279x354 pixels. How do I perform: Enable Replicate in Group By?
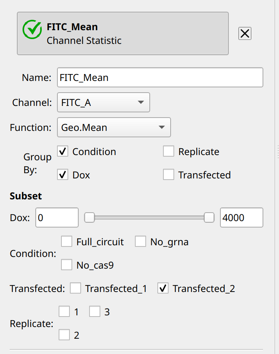(169, 151)
